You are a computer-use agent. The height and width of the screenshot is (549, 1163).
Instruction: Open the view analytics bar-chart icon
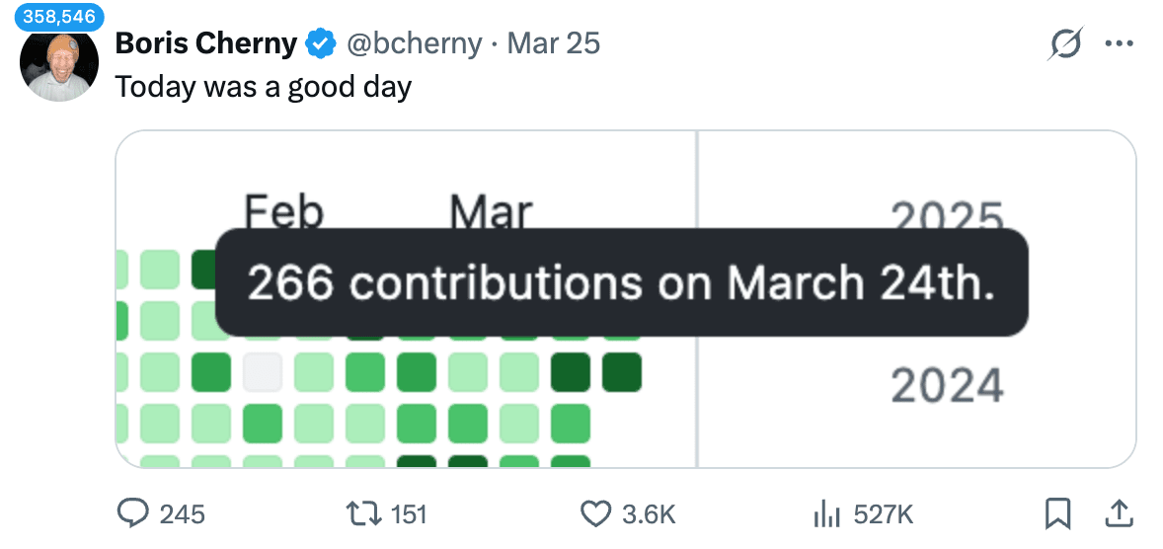[x=824, y=513]
